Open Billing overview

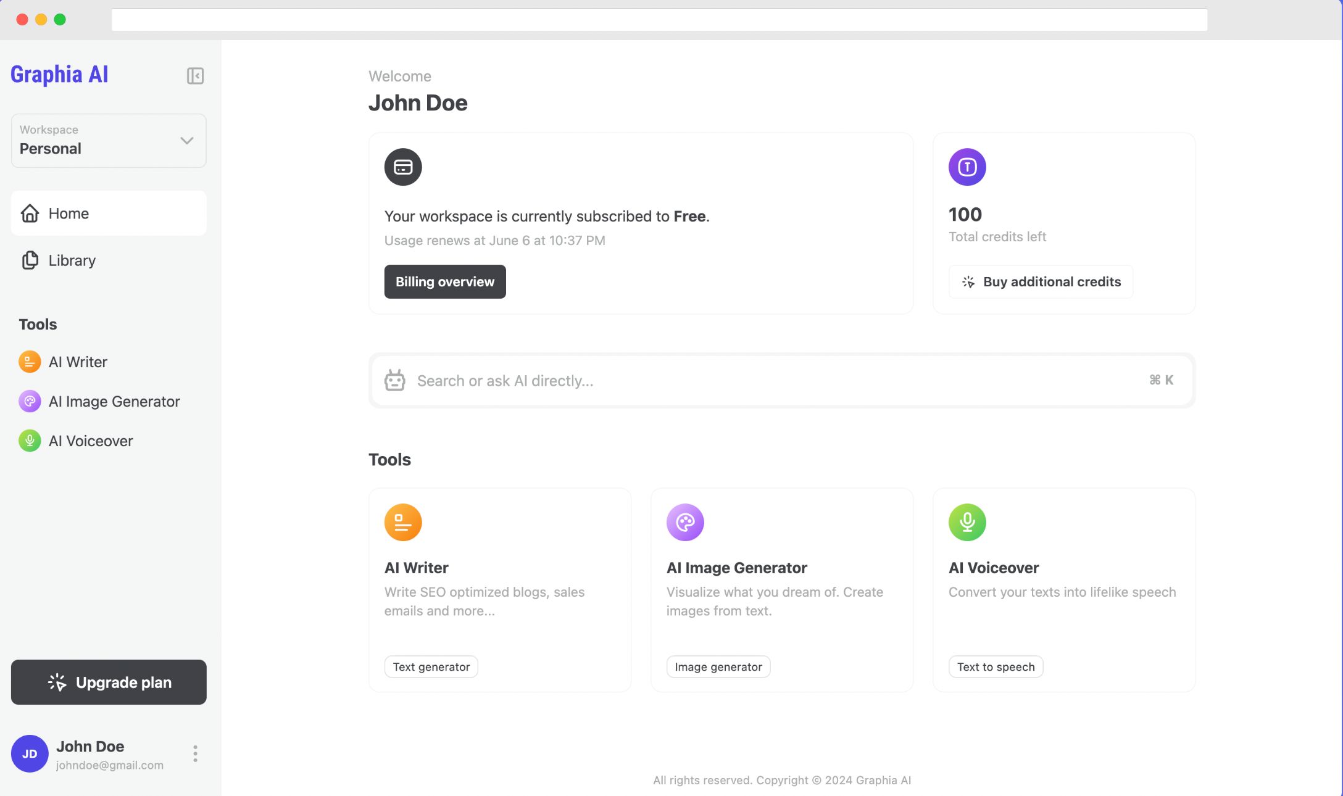(444, 281)
